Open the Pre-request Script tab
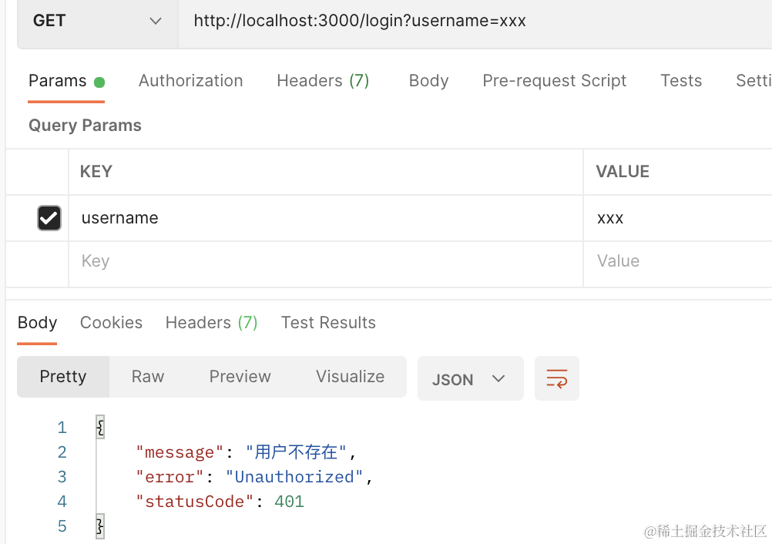This screenshot has width=772, height=544. click(x=554, y=81)
